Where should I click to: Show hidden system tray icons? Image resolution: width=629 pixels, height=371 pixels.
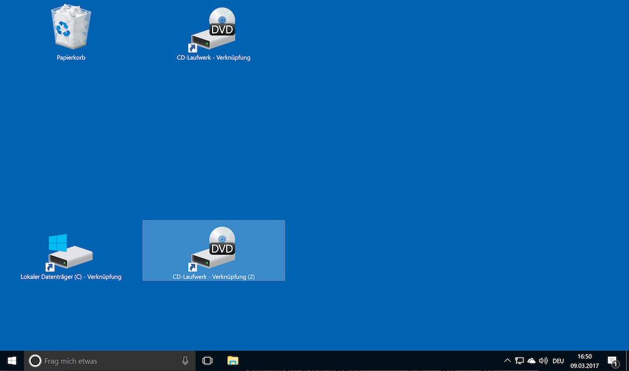(507, 360)
